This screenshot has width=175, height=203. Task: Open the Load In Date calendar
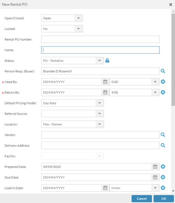[x=105, y=188]
